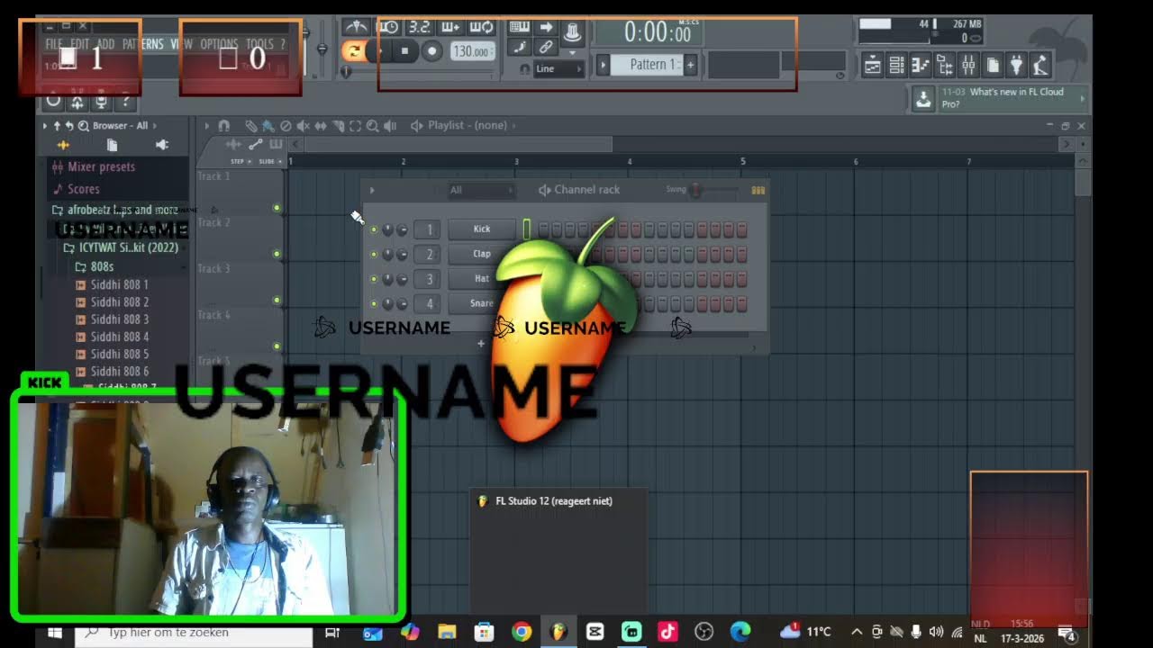Open Chrome from the taskbar
The height and width of the screenshot is (648, 1153).
tap(522, 633)
